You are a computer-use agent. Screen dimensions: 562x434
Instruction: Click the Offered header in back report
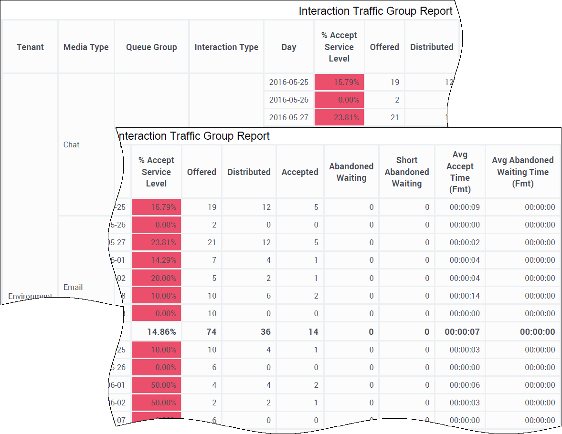384,47
